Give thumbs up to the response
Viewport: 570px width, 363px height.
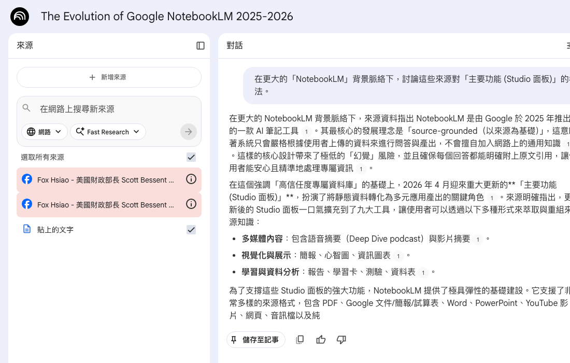click(x=321, y=340)
